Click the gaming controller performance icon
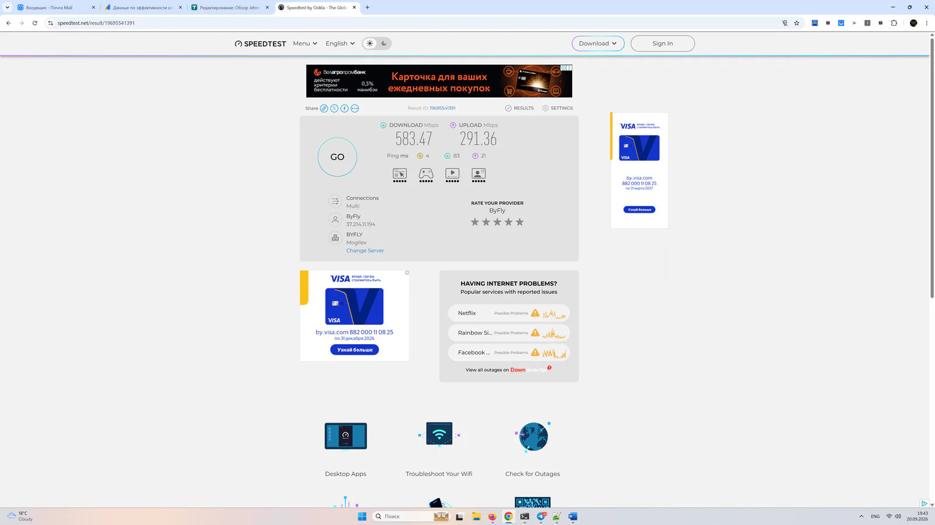The height and width of the screenshot is (525, 935). tap(426, 174)
